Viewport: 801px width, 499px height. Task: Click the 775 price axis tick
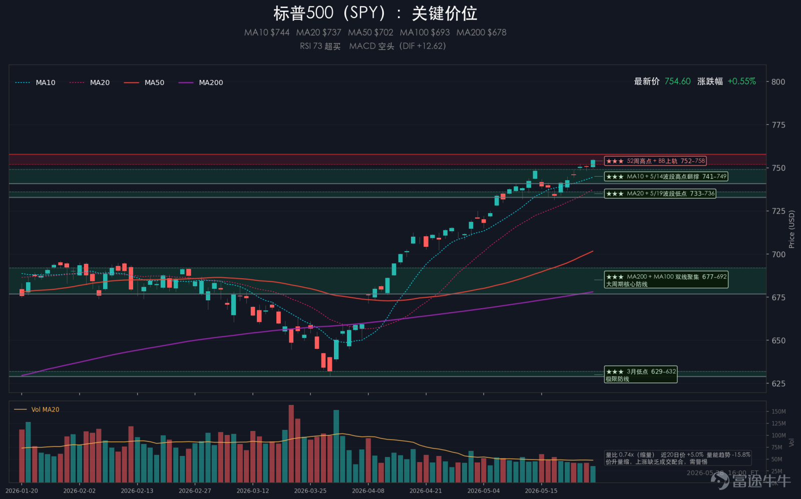778,125
